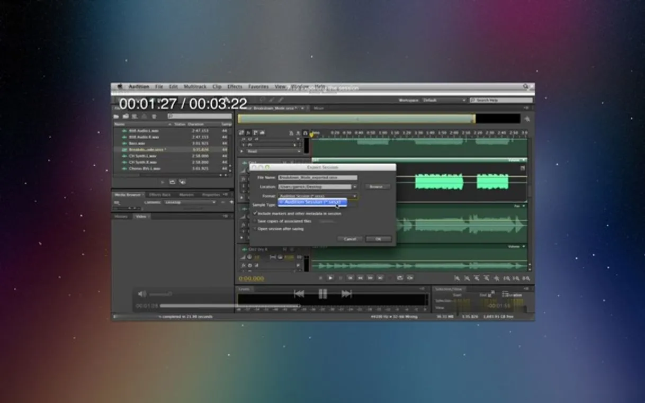Click the Open File folder icon in Files panel
Viewport: 645px width, 403px height.
point(116,116)
